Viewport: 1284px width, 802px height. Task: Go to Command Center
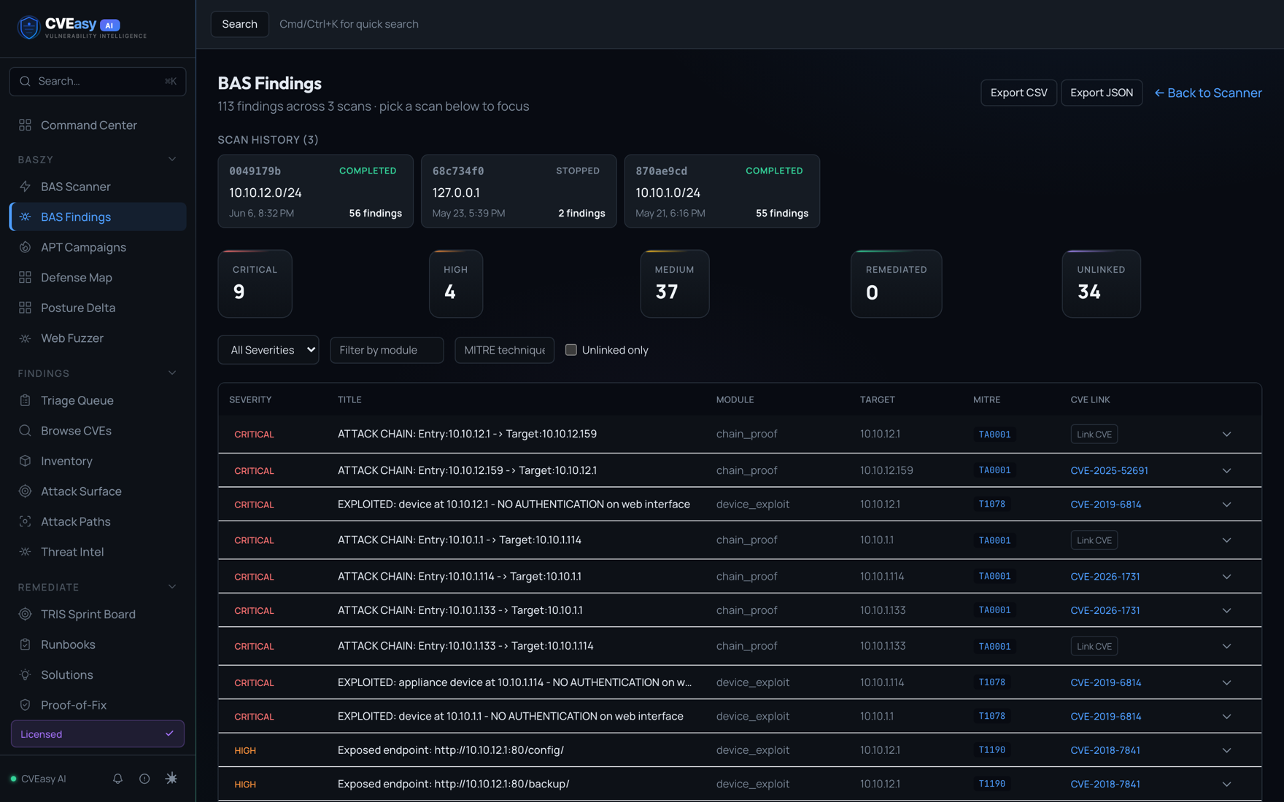pos(98,125)
